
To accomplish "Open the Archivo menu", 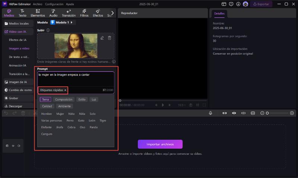I will [x=38, y=4].
